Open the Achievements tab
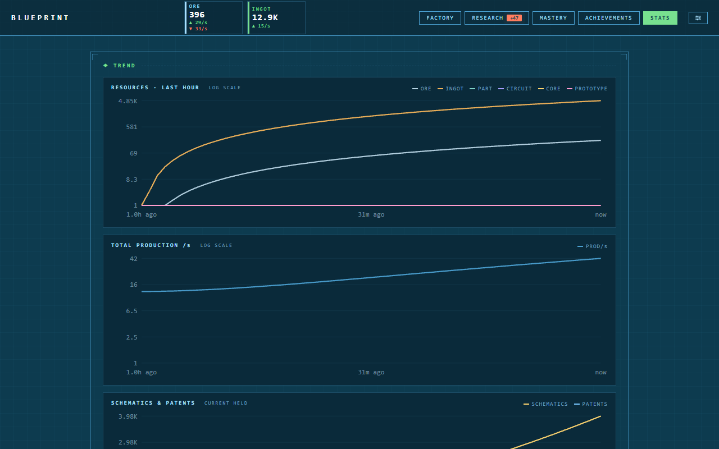 608,18
